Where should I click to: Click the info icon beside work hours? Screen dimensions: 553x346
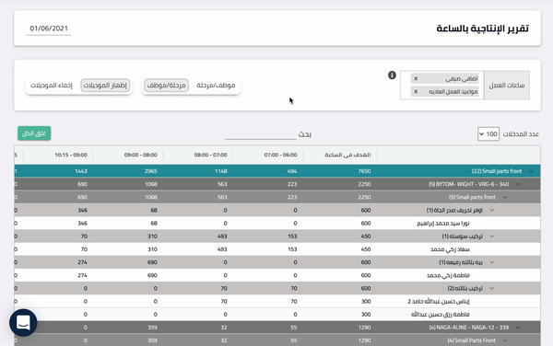(x=392, y=75)
